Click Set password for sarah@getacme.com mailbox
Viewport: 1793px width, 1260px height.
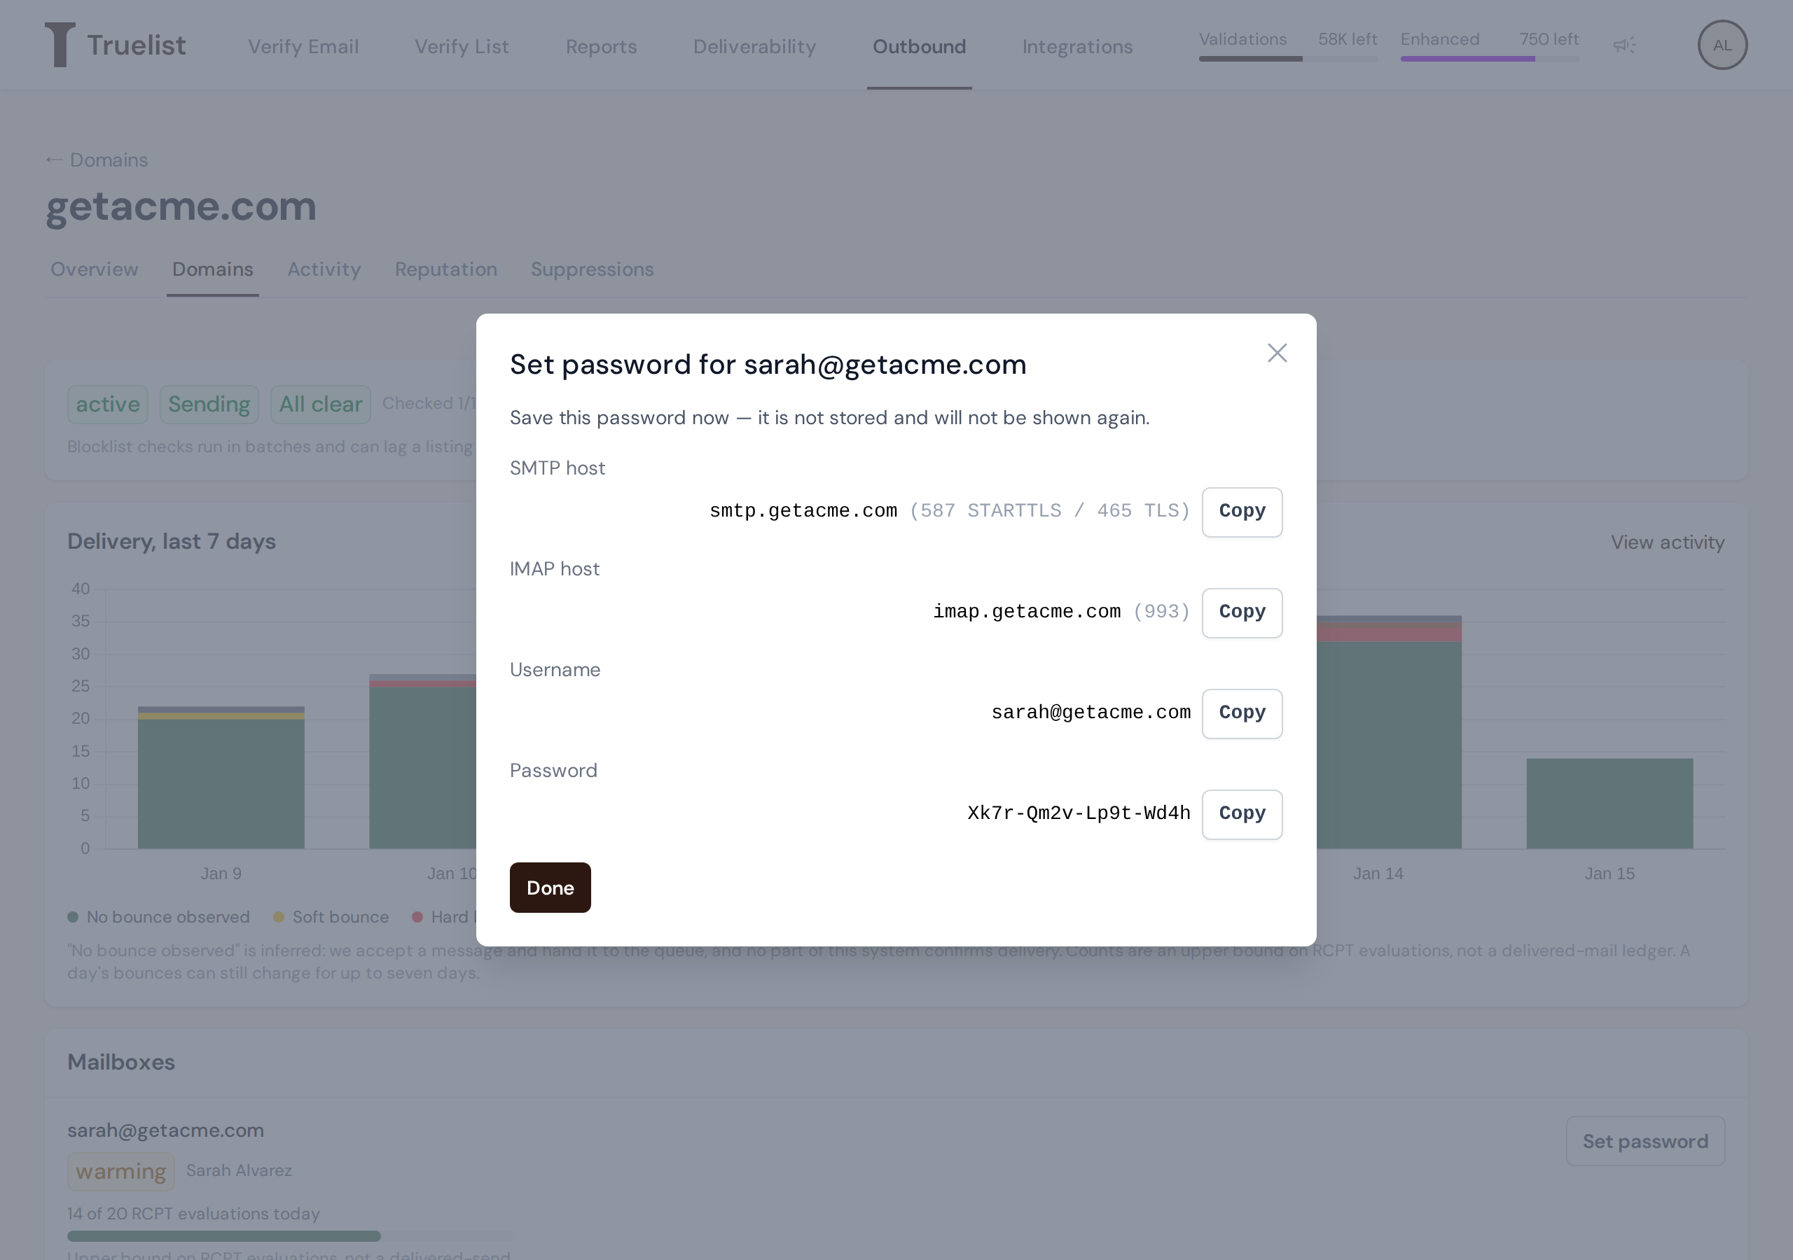1645,1141
